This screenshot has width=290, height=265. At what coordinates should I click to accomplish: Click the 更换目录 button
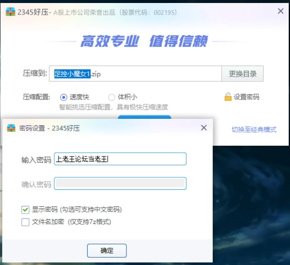tap(243, 74)
